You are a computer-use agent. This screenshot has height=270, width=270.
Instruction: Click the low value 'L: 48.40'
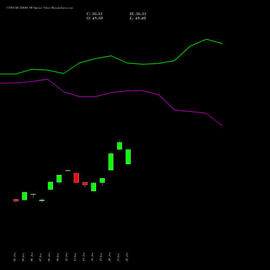pos(138,18)
